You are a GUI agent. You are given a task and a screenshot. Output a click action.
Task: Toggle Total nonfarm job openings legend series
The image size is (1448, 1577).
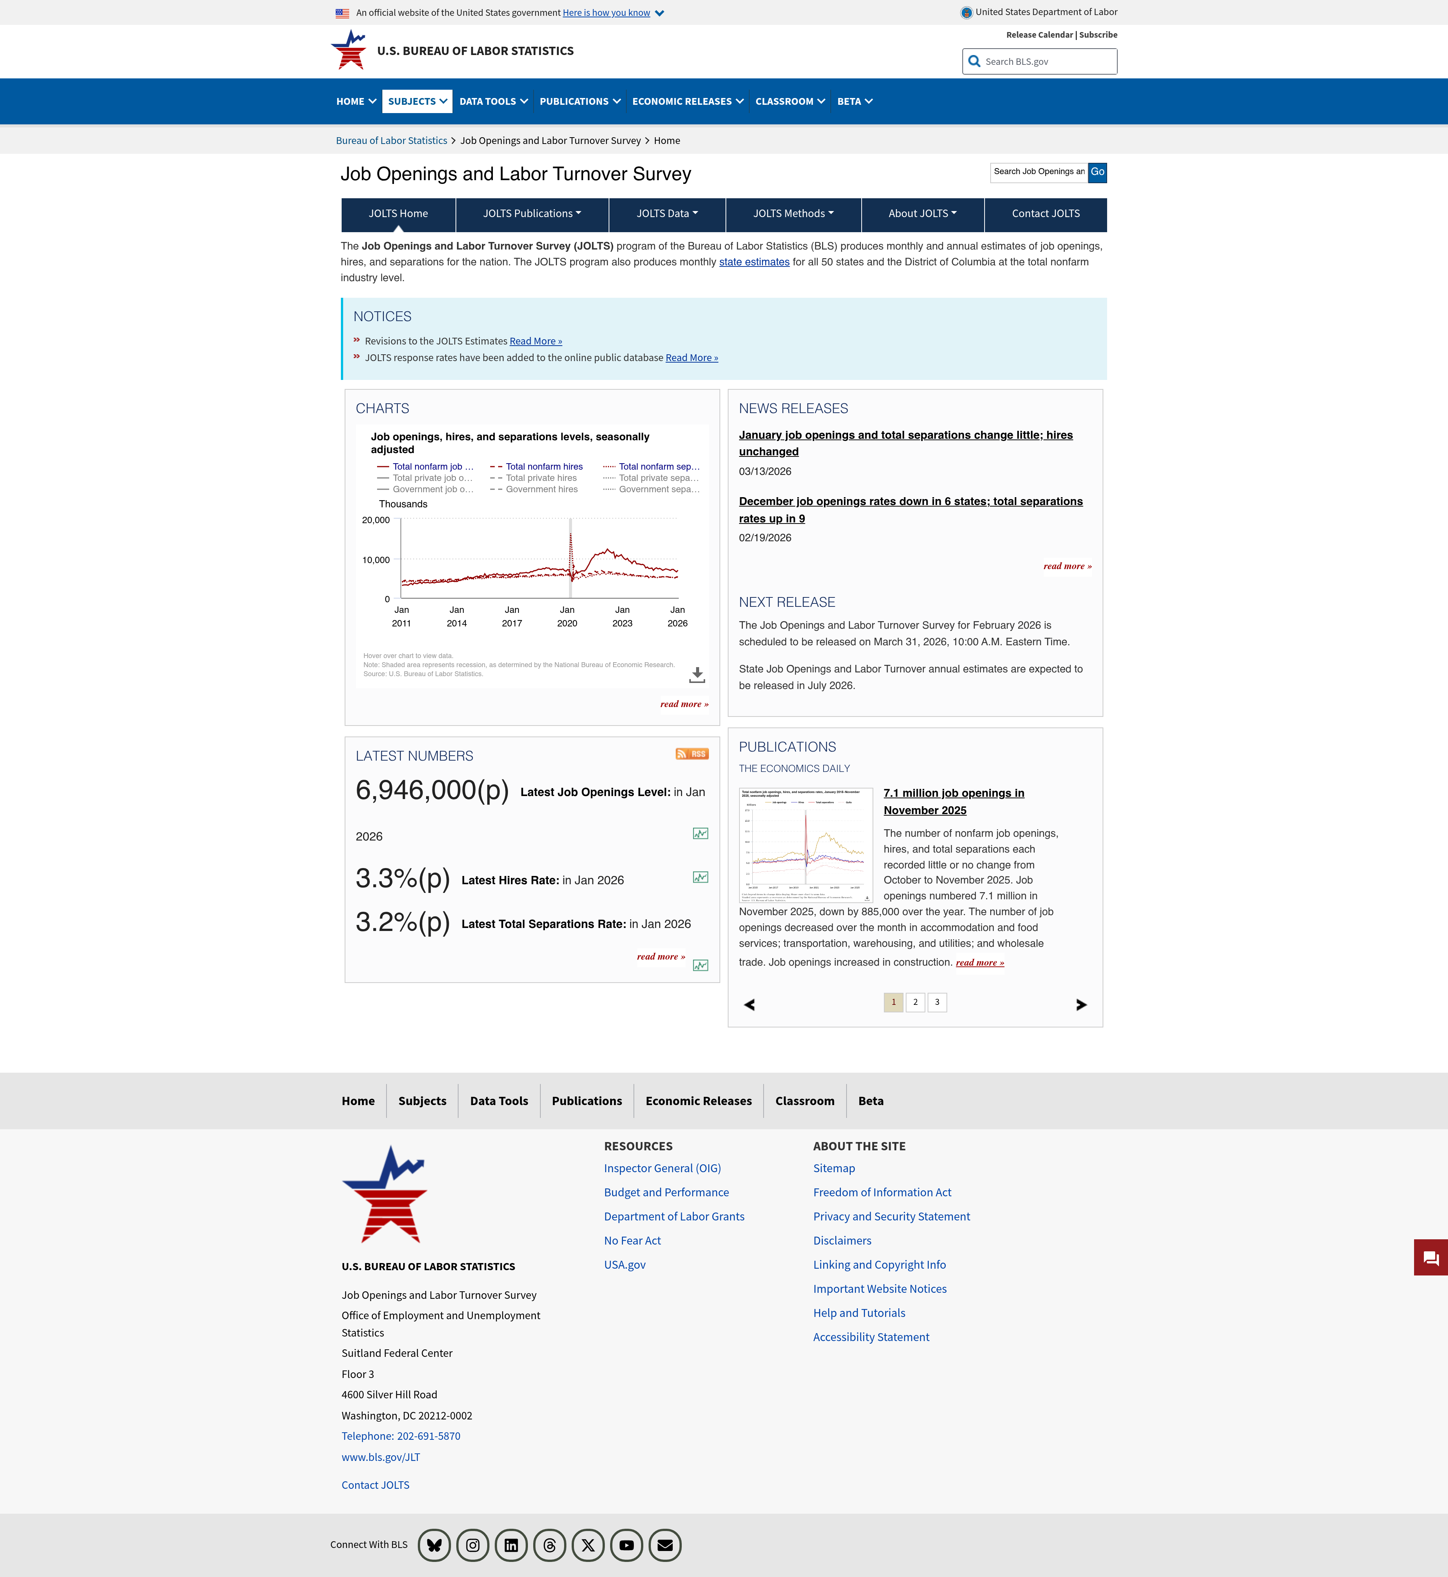425,467
